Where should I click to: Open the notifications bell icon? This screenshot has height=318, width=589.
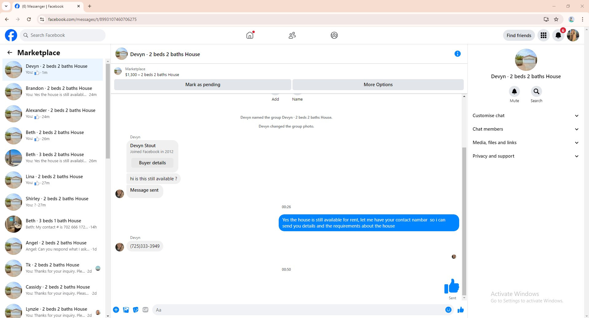pos(558,35)
